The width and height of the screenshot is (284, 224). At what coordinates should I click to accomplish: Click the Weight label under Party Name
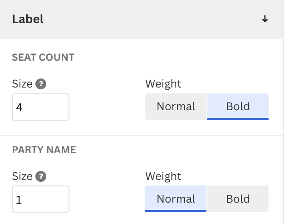[x=163, y=176]
